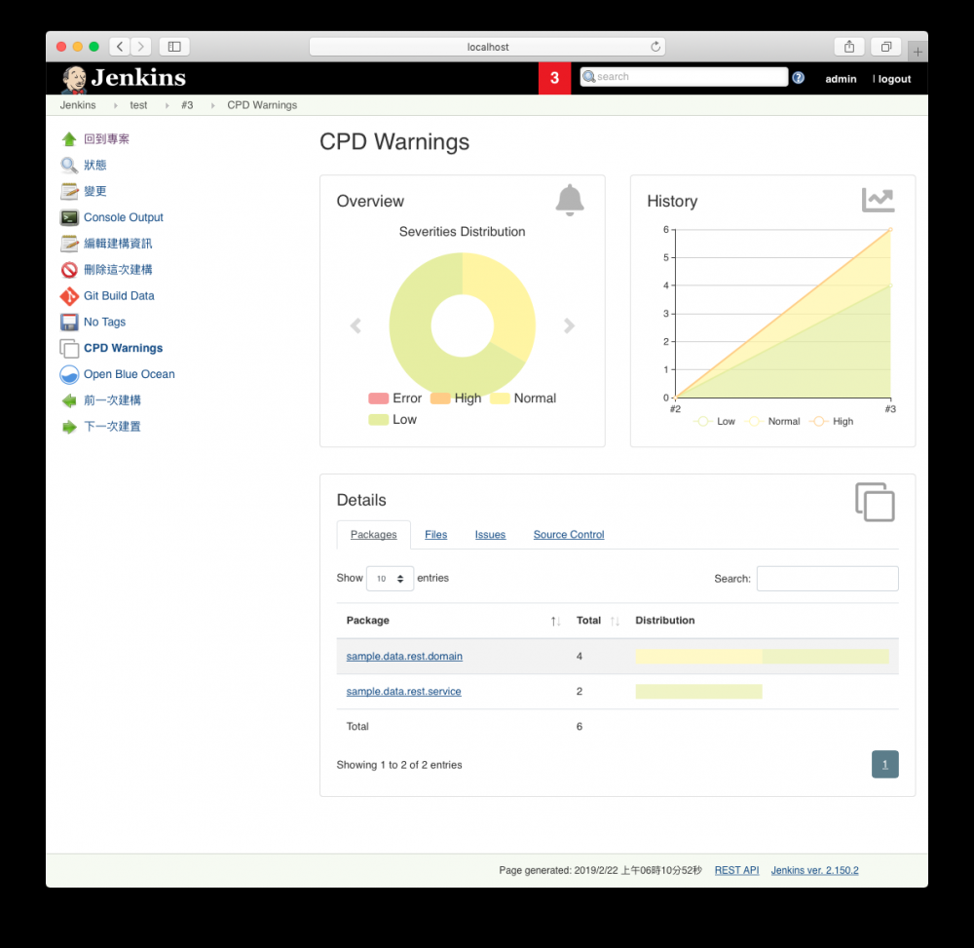Open the sample.data.rest.domain package link

point(403,656)
